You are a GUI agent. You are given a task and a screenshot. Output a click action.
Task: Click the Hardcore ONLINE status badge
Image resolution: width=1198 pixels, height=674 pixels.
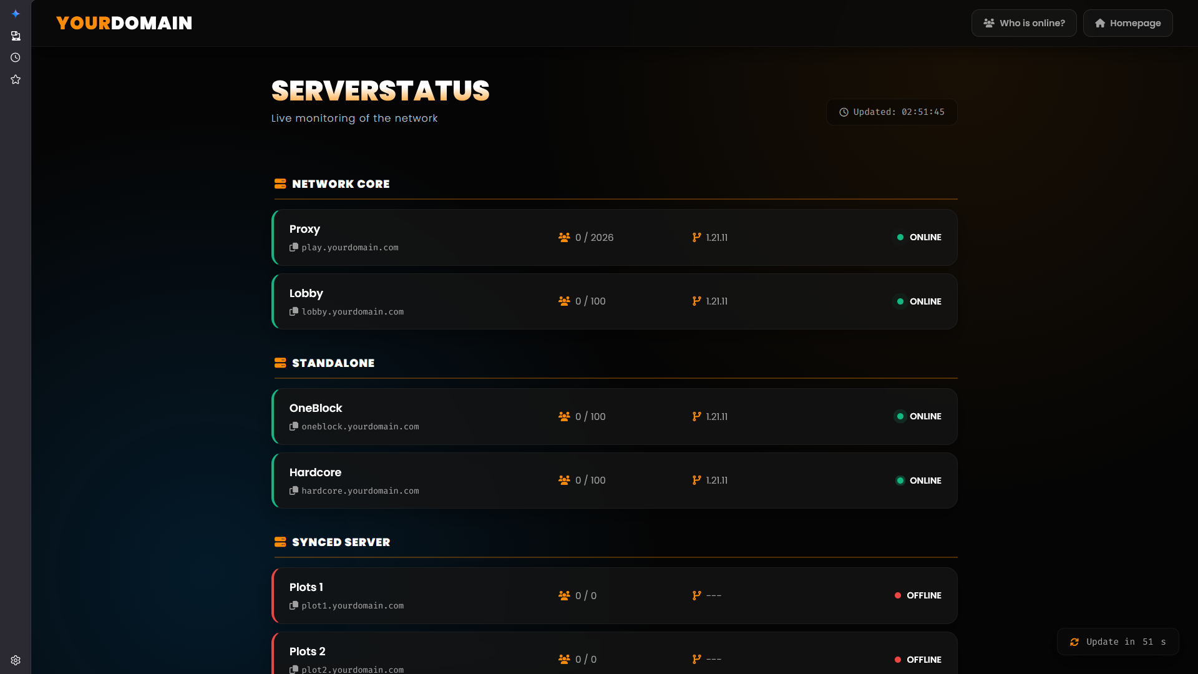[918, 481]
